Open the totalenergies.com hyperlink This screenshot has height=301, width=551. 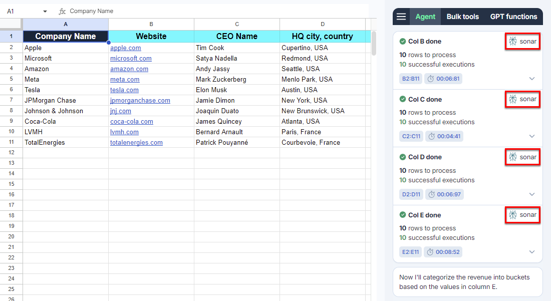coord(136,143)
